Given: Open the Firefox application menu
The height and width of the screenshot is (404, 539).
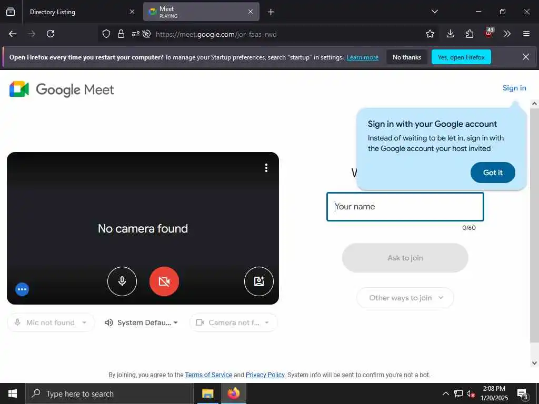Looking at the screenshot, I should [x=526, y=34].
